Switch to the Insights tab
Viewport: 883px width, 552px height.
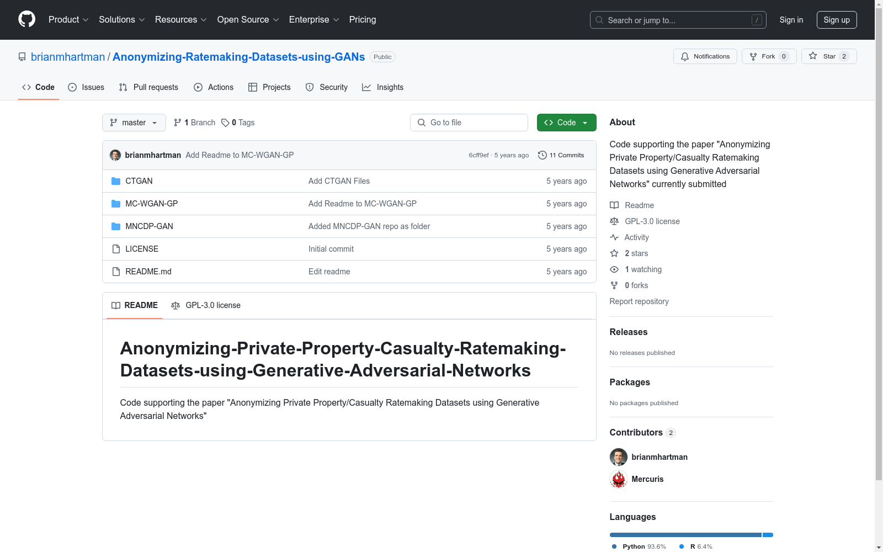click(x=382, y=87)
